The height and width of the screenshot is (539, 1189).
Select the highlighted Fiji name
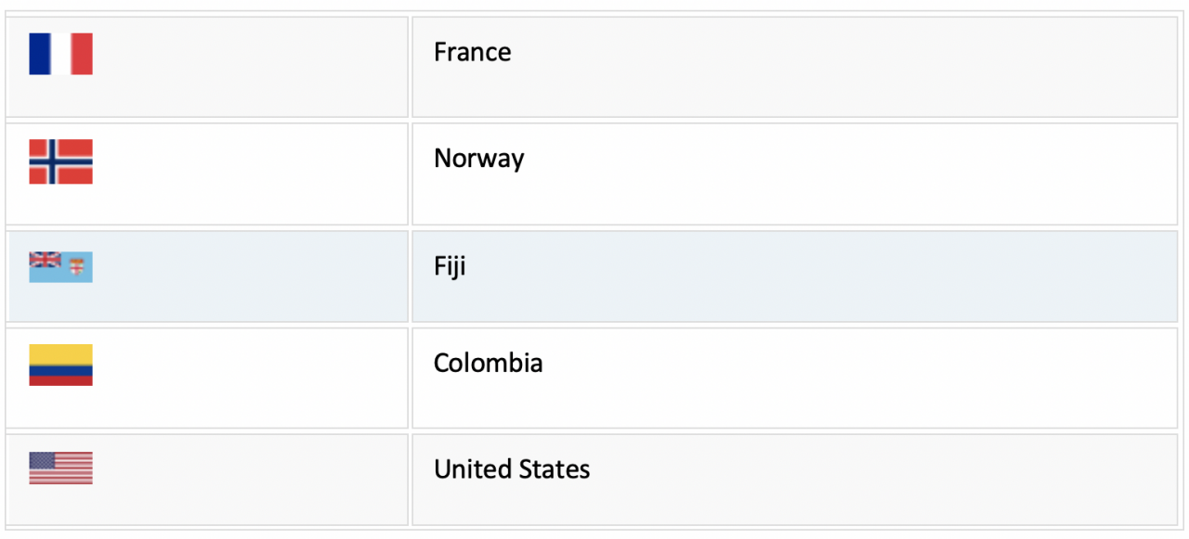click(x=450, y=267)
